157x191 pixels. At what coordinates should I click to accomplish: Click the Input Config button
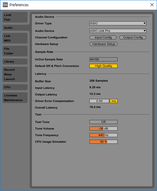click(x=103, y=37)
